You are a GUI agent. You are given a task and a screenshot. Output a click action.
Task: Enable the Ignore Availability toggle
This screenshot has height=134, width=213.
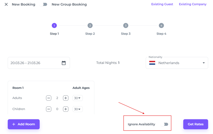click(x=166, y=124)
